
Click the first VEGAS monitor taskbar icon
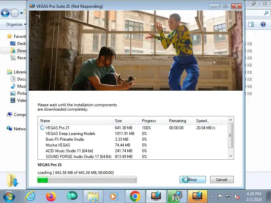tap(156, 196)
